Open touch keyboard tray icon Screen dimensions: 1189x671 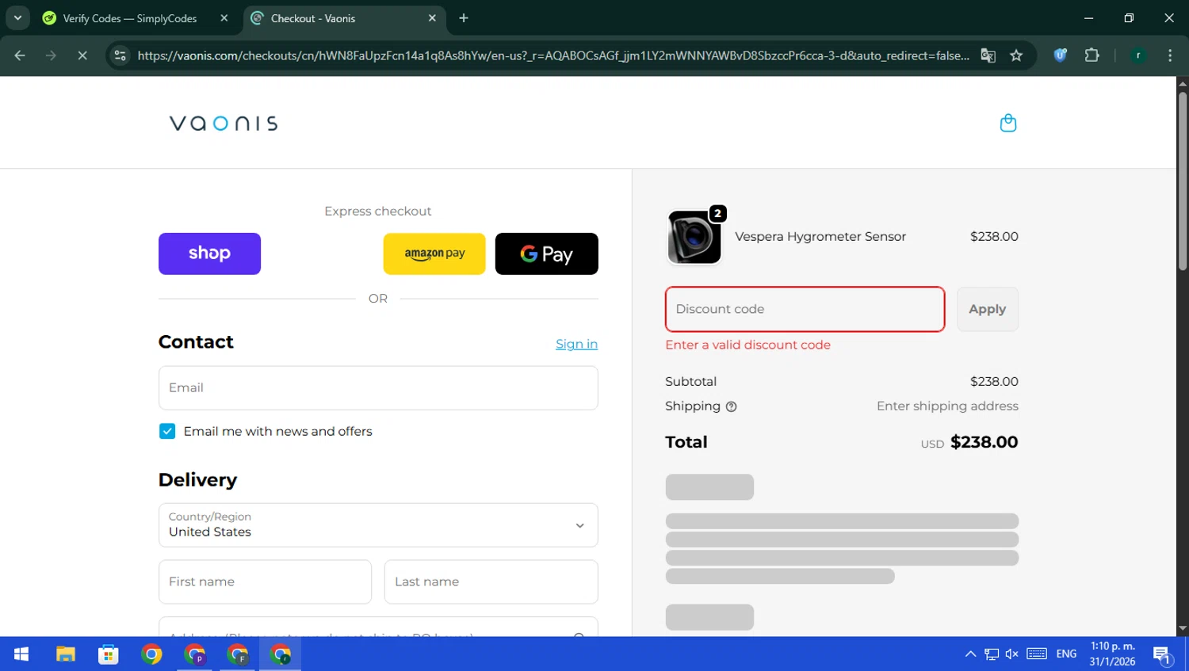1037,654
